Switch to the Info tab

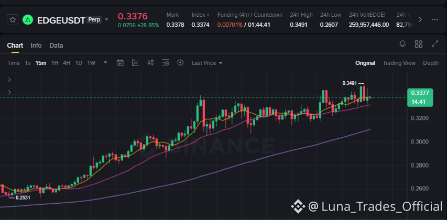tap(36, 46)
